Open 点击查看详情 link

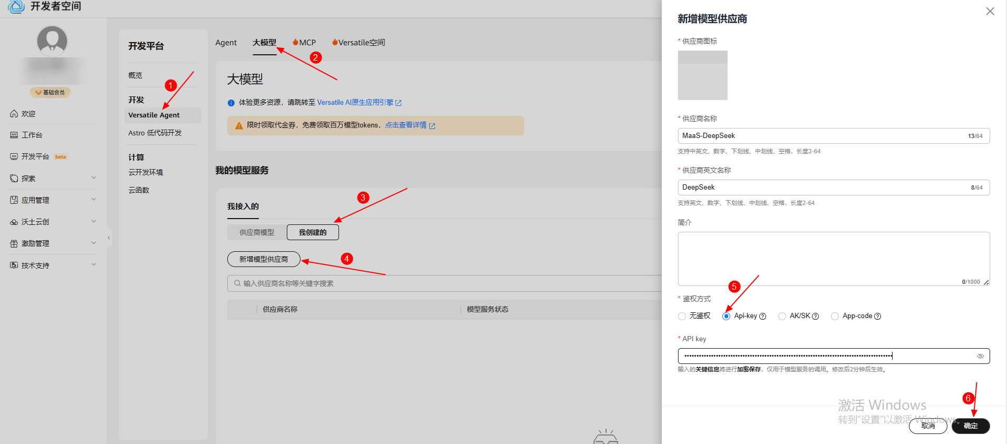point(410,125)
